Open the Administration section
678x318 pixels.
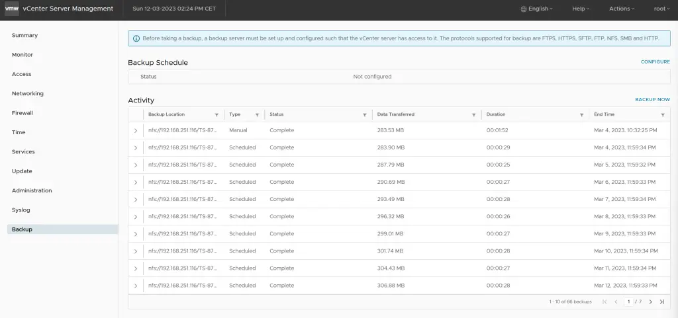click(32, 190)
